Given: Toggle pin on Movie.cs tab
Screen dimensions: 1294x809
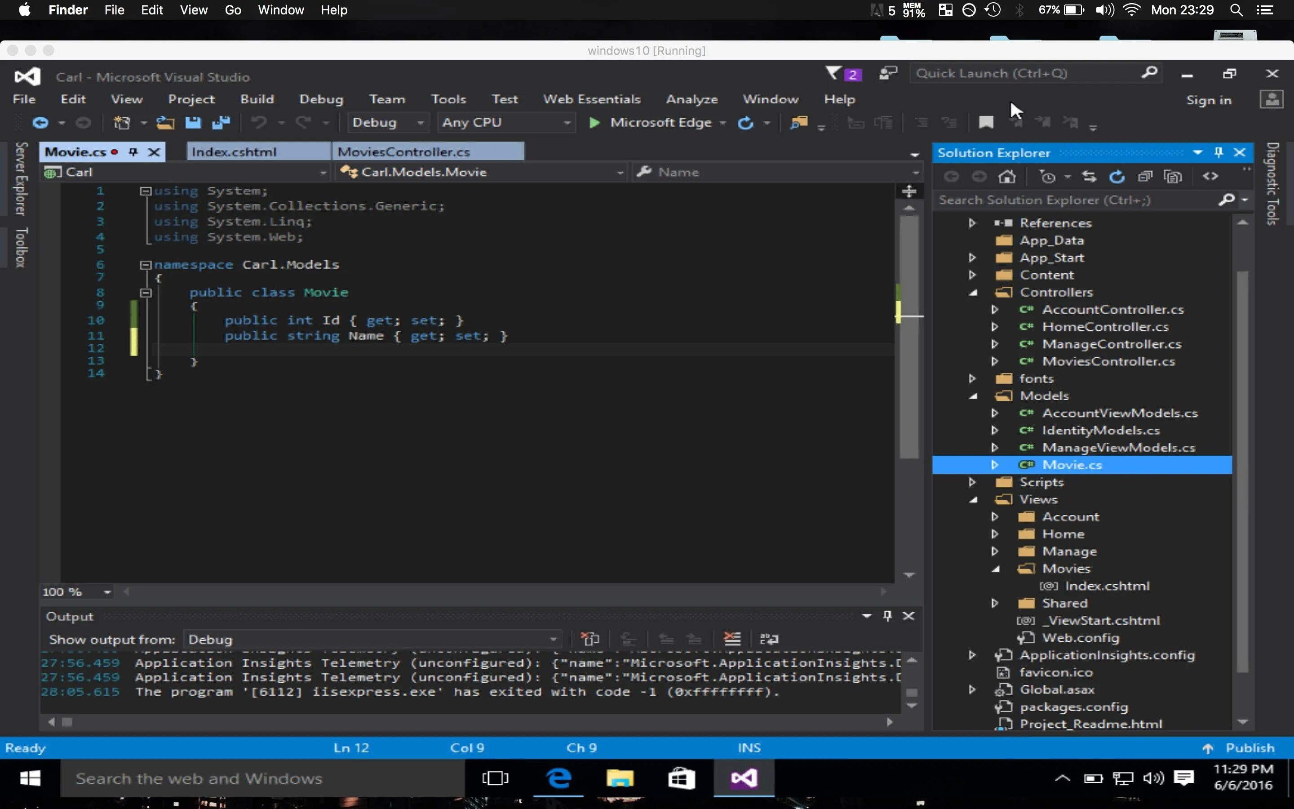Looking at the screenshot, I should [133, 152].
